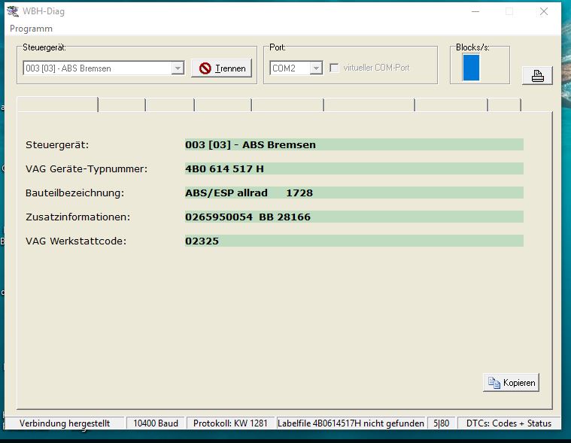Open the COM2 port dropdown
The width and height of the screenshot is (571, 443).
[x=316, y=68]
